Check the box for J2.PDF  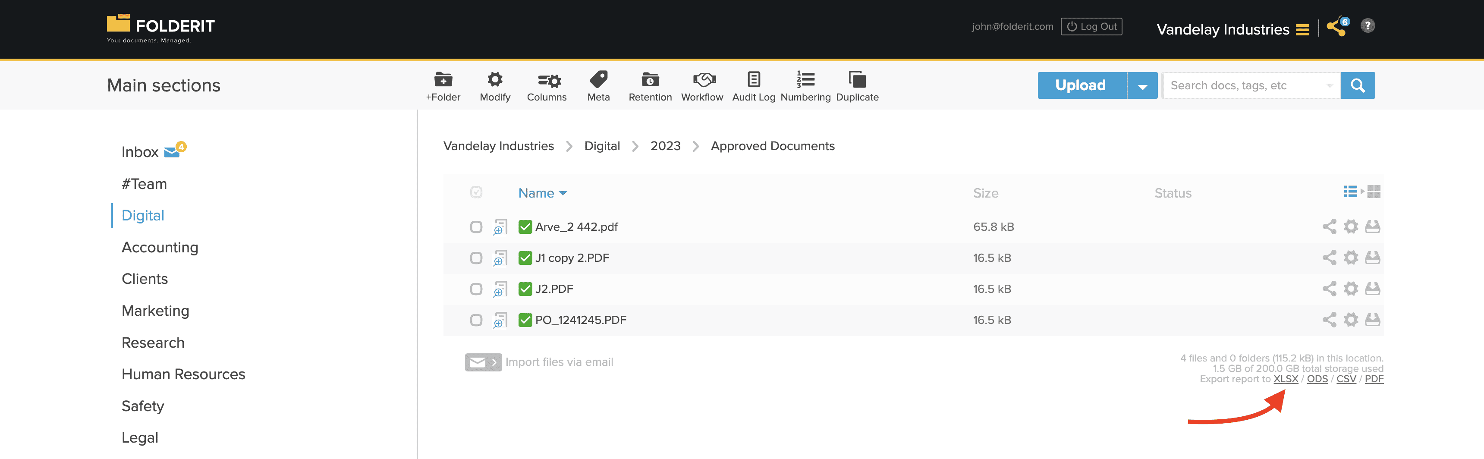pyautogui.click(x=476, y=289)
